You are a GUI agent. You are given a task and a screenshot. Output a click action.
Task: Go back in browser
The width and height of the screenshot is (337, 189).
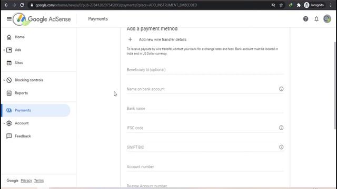(6, 5)
